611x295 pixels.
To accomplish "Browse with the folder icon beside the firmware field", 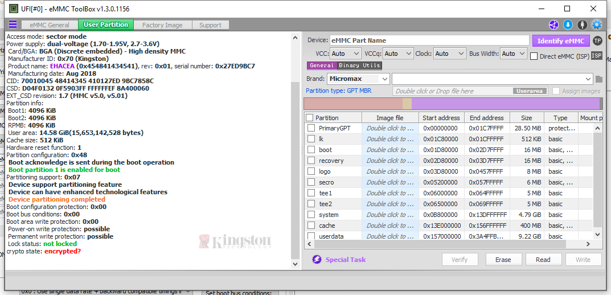I will [599, 79].
